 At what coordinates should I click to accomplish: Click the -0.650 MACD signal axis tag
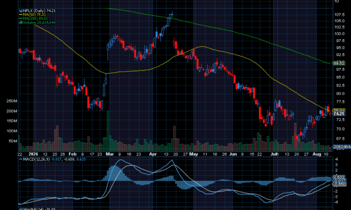[x=339, y=184]
